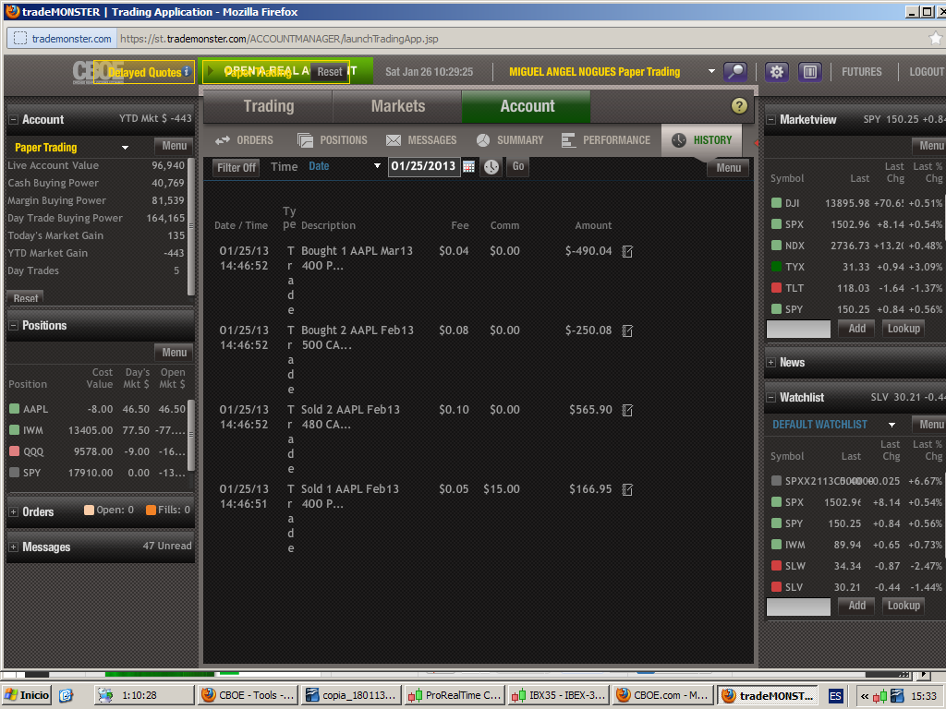Toggle the Filter Off button

tap(236, 168)
